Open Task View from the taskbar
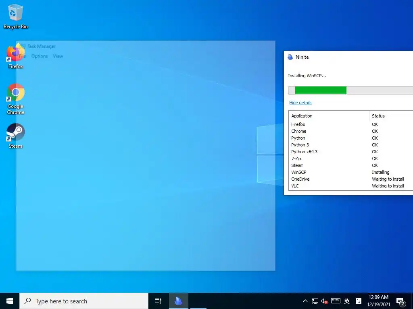 pyautogui.click(x=158, y=301)
